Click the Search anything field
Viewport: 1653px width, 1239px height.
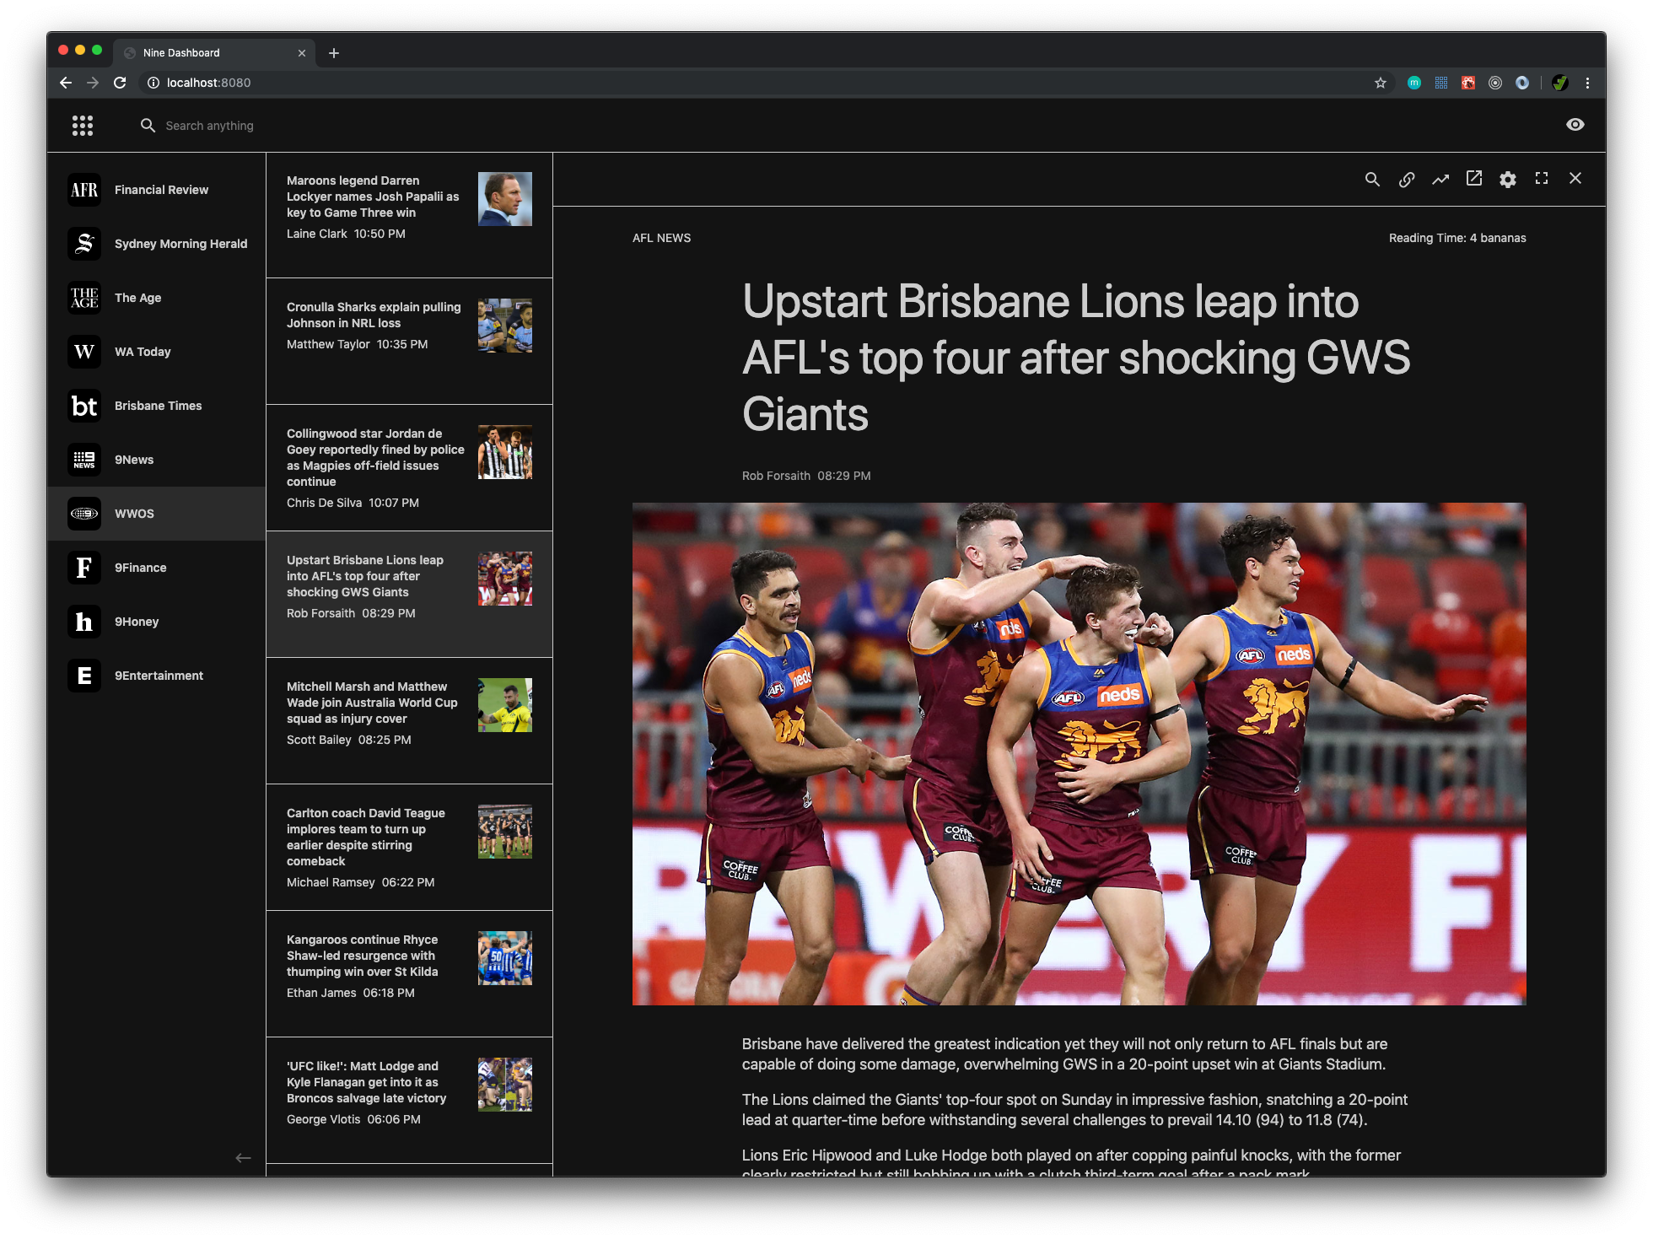coord(209,126)
